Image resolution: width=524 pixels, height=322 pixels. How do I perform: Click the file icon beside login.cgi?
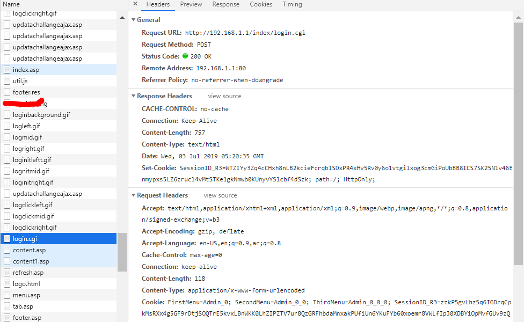(x=7, y=238)
